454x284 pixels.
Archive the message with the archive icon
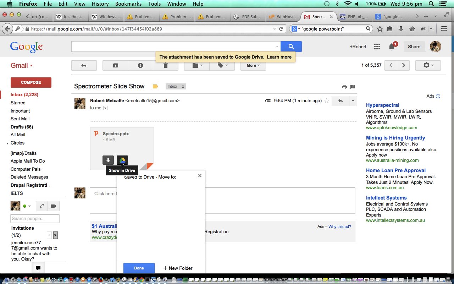click(115, 65)
